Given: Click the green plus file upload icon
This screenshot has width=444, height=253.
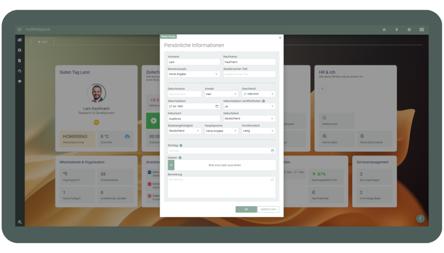Looking at the screenshot, I should (171, 165).
